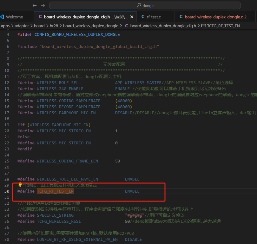The height and width of the screenshot is (244, 257).
Task: Click the C file icon on the rf_test.c tab
Action: [143, 17]
